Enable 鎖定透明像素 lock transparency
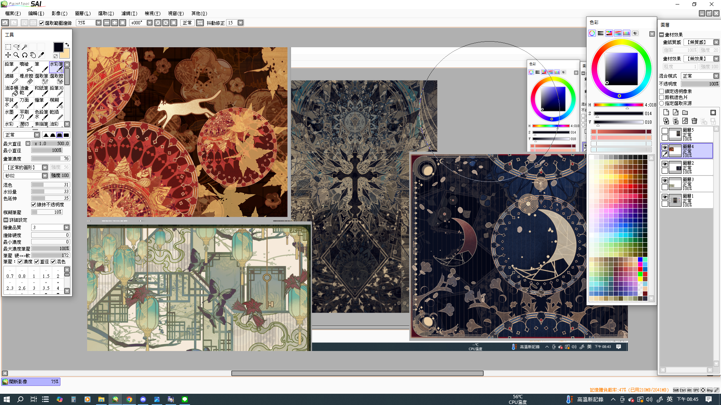The height and width of the screenshot is (405, 721). click(x=662, y=91)
